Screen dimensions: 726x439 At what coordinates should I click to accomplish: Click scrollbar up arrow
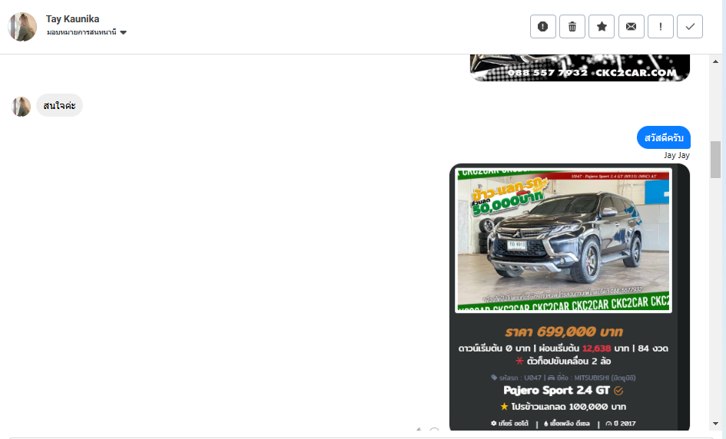(x=716, y=61)
